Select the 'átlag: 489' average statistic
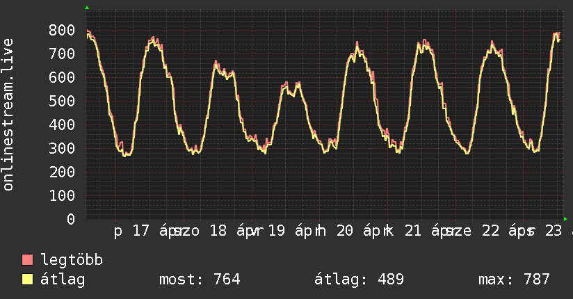Screen dimensions: 573x299 tap(360, 280)
